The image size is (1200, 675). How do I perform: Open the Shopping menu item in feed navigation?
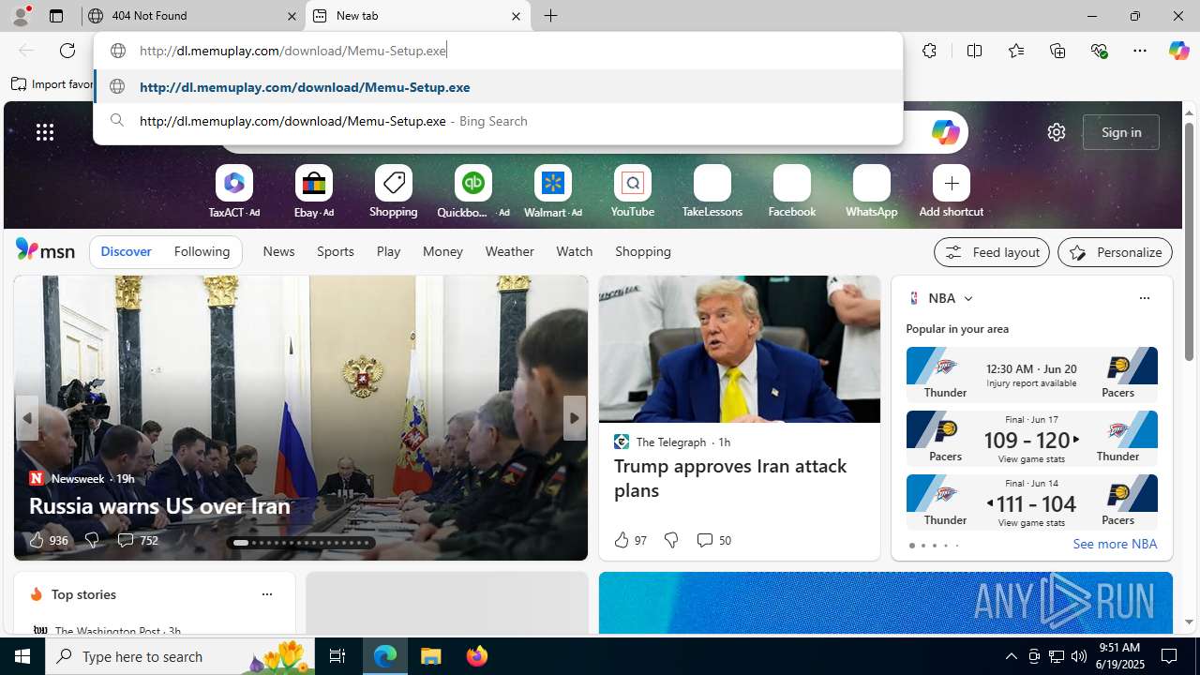point(643,251)
